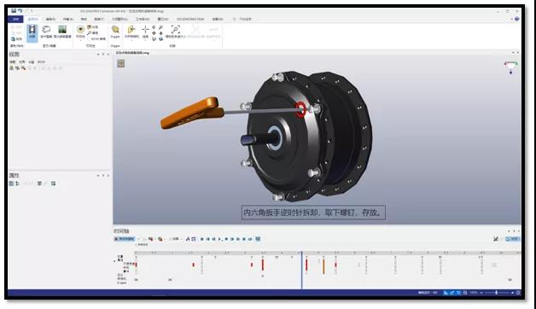Screen dimensions: 536x309
Task: Select the .smg document tab above viewport
Action: [132, 53]
